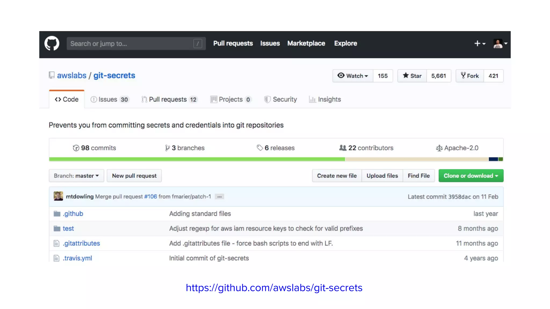550x309 pixels.
Task: Open the test folder
Action: (68, 229)
